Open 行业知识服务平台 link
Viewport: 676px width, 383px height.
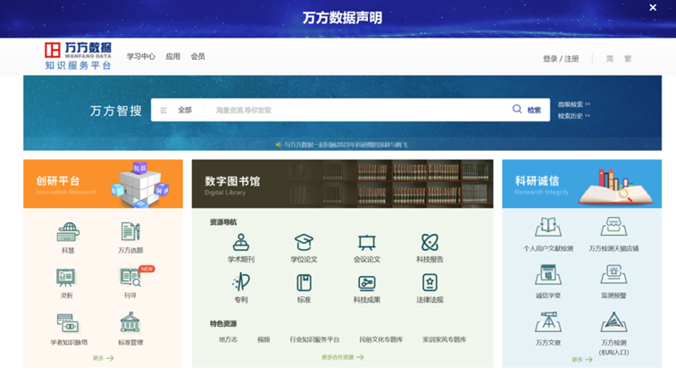pos(314,339)
